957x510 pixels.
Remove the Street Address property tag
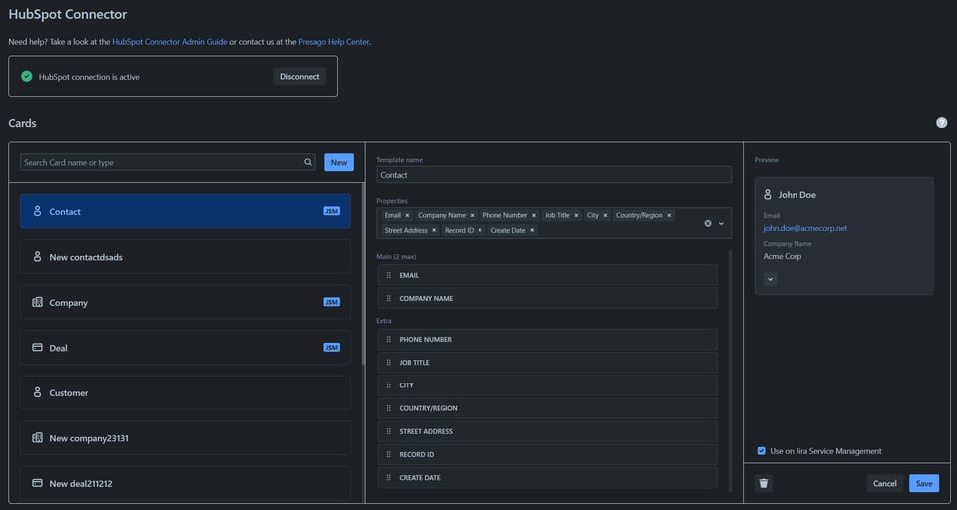[434, 231]
